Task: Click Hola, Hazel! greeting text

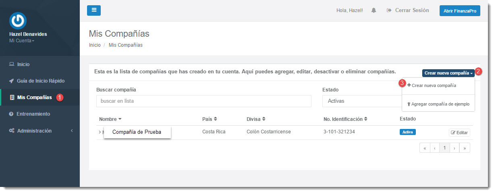Action: click(x=350, y=10)
